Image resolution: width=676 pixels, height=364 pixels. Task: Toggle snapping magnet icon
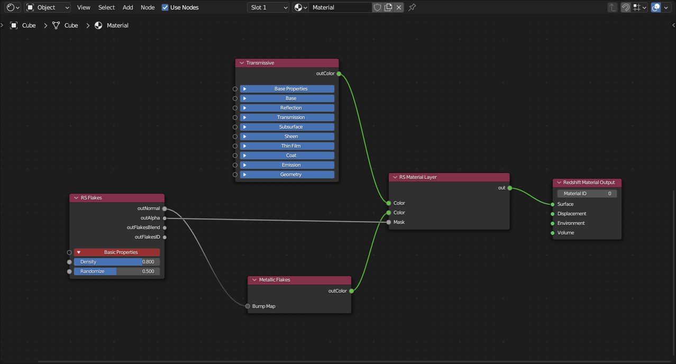(626, 7)
